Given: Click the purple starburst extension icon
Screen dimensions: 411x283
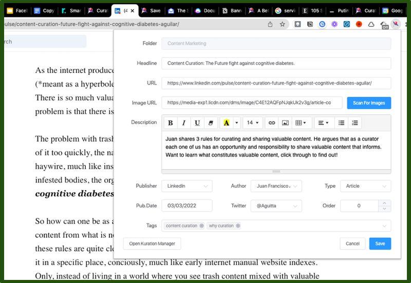Looking at the screenshot, I should click(x=334, y=24).
